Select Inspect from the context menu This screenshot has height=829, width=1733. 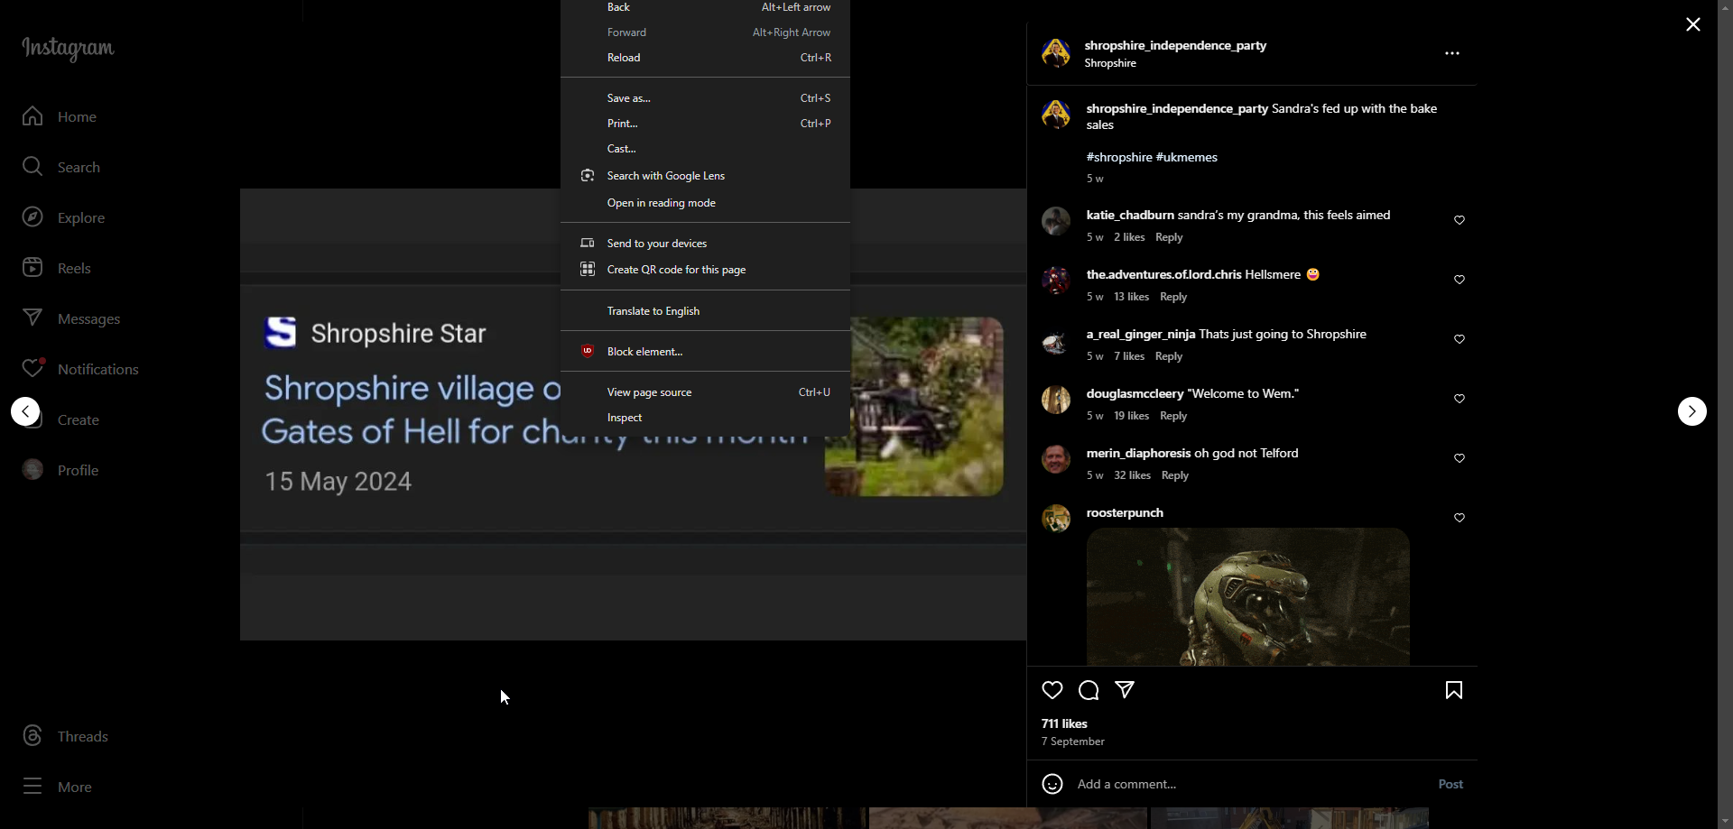(625, 418)
